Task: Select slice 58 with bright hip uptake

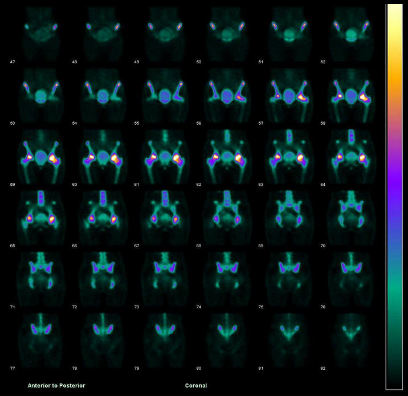Action: [352, 97]
